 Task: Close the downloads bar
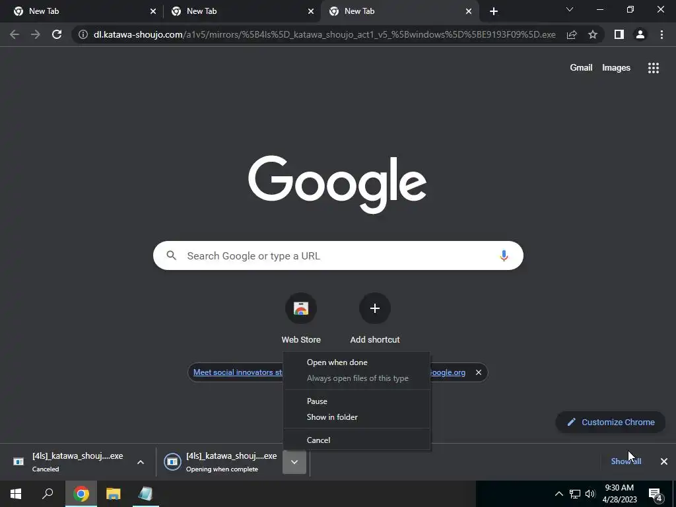click(664, 461)
